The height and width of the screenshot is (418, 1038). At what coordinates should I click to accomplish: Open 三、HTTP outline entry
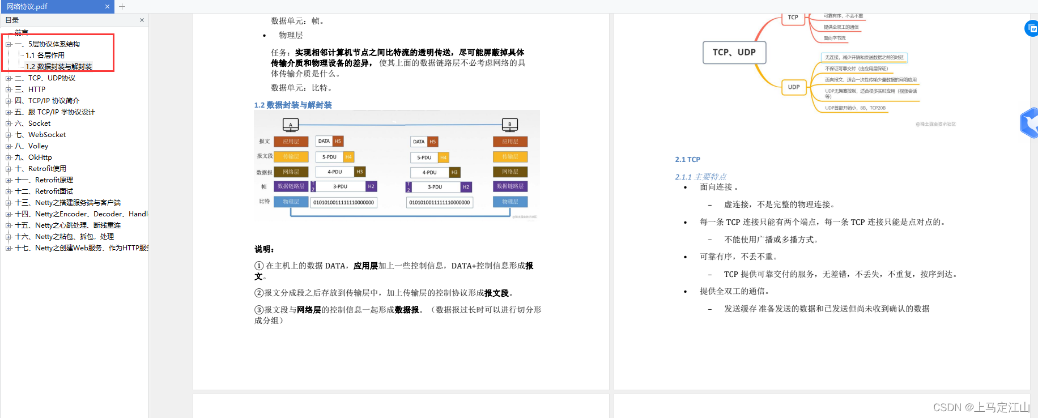[x=30, y=89]
